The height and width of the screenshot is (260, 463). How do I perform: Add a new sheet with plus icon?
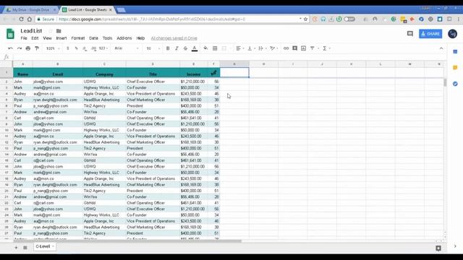pyautogui.click(x=16, y=248)
